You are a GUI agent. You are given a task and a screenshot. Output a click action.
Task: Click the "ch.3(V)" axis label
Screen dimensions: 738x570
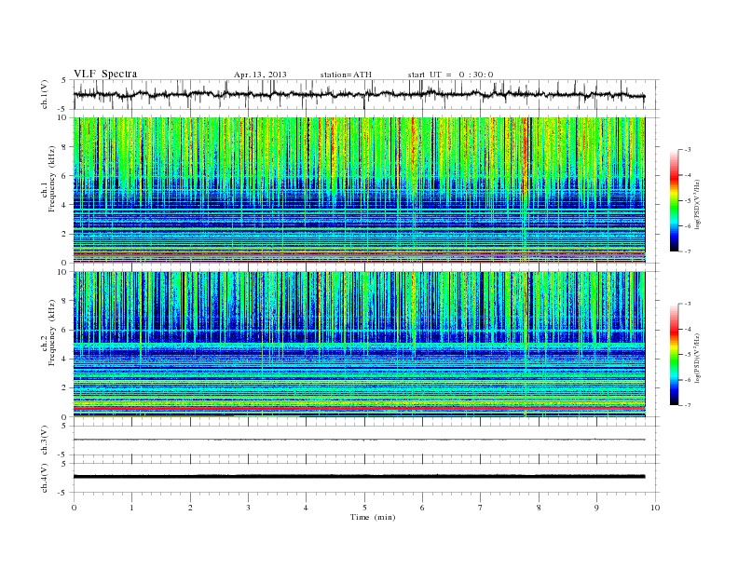[44, 441]
